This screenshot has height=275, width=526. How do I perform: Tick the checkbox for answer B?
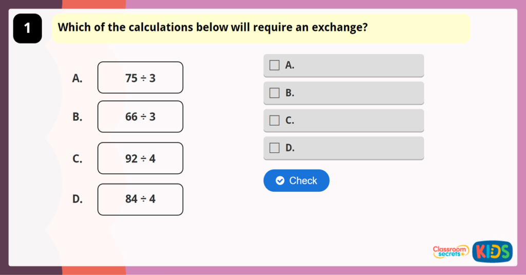point(275,93)
